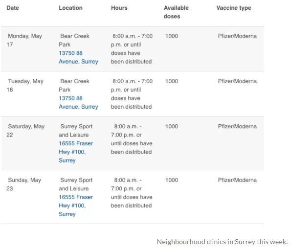Click Monday's Bear Creek Park location text
This screenshot has height=251, width=290.
coord(74,40)
